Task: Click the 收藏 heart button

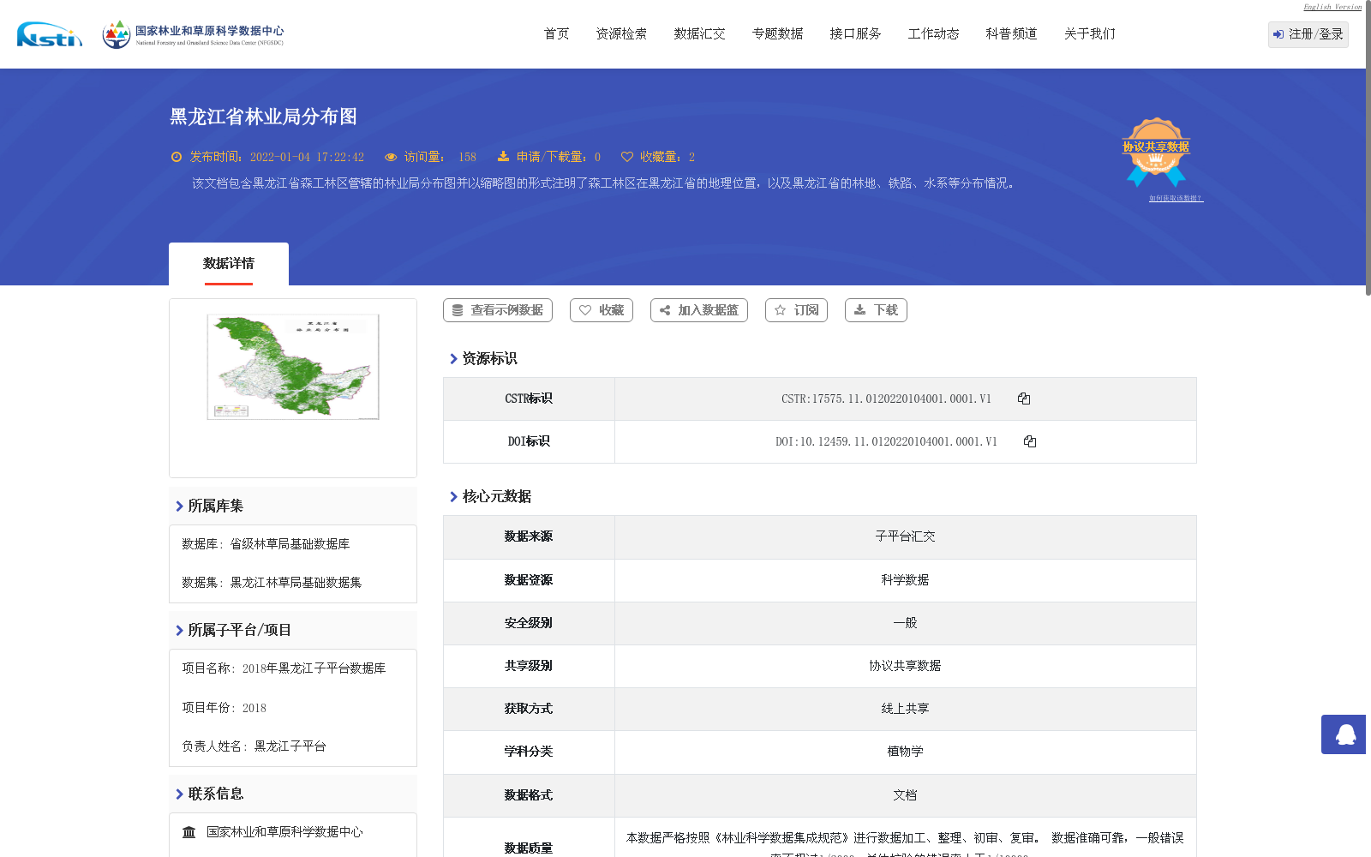Action: click(x=602, y=310)
